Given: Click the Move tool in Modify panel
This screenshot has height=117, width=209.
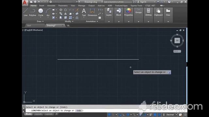Looking at the screenshot, I should coord(61,10).
